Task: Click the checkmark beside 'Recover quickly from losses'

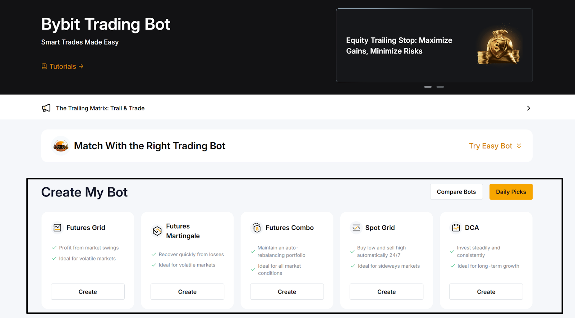Action: click(x=154, y=254)
